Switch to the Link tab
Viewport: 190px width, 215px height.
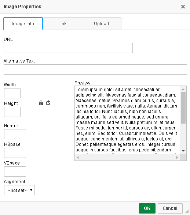pyautogui.click(x=62, y=23)
